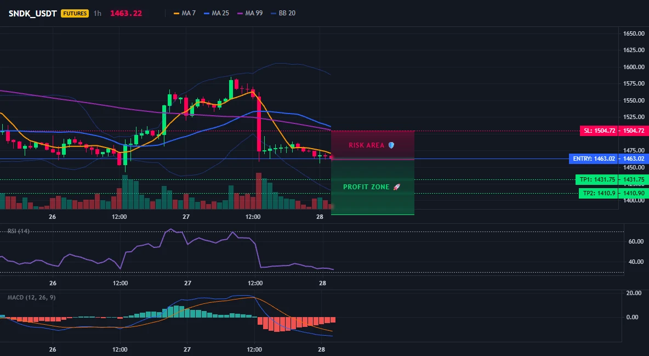This screenshot has width=649, height=356.
Task: Click the 27 date marker under main chart
Action: (x=186, y=217)
